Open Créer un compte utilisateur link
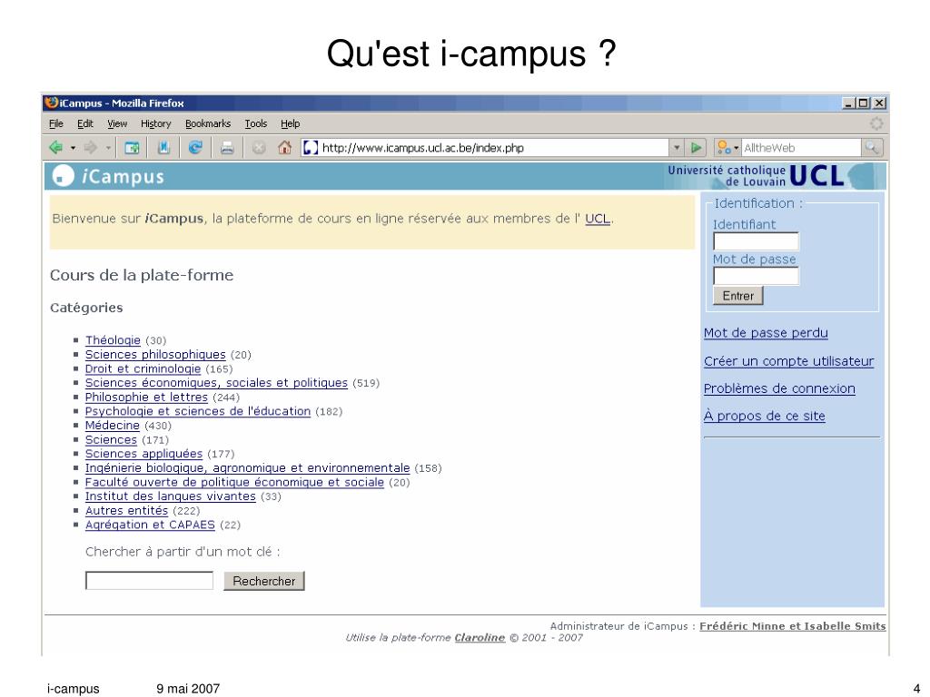The width and height of the screenshot is (930, 697). click(788, 361)
